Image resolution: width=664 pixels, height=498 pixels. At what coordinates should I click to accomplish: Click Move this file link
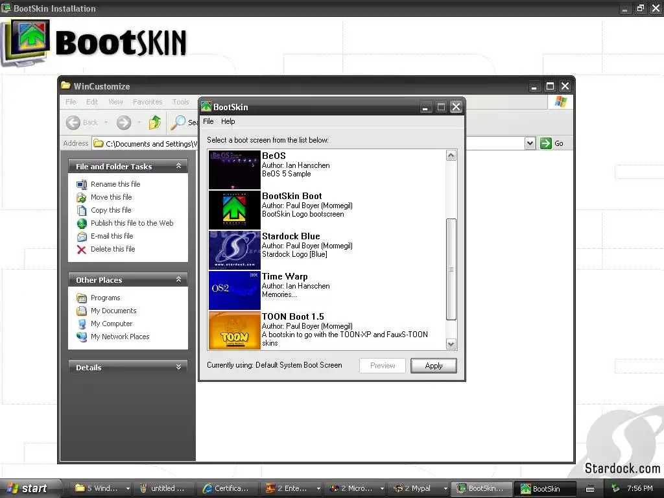112,197
